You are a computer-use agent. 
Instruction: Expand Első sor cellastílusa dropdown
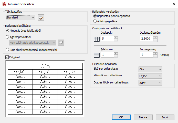150,69
